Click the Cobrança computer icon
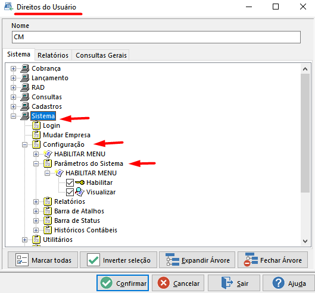The height and width of the screenshot is (293, 315). [x=25, y=68]
